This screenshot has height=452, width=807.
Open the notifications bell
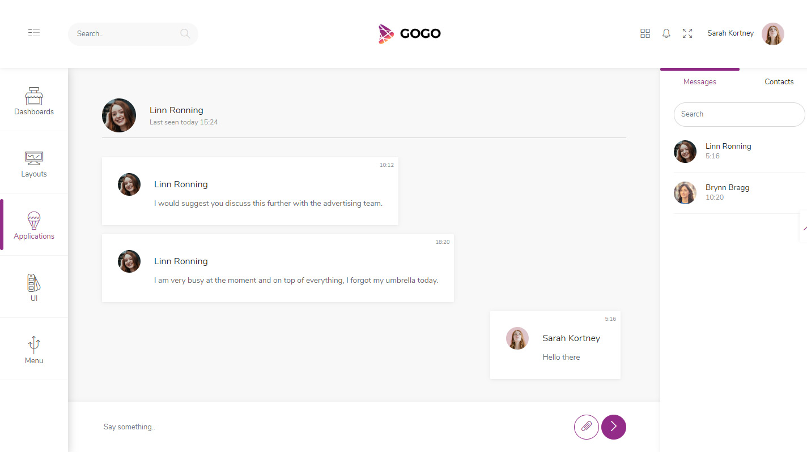tap(666, 33)
